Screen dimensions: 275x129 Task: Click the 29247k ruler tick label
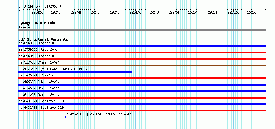[x=135, y=12]
